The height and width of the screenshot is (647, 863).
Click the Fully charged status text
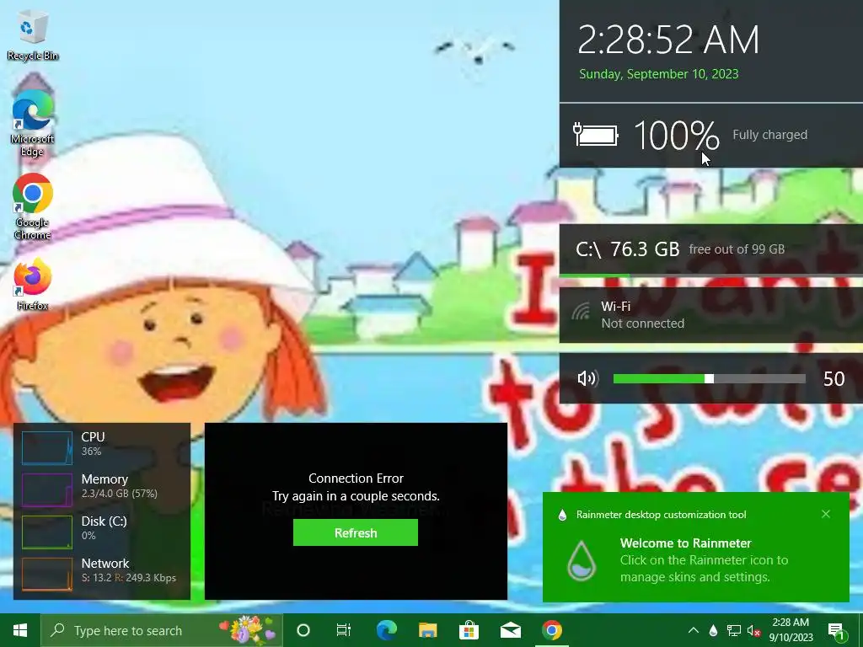tap(770, 135)
